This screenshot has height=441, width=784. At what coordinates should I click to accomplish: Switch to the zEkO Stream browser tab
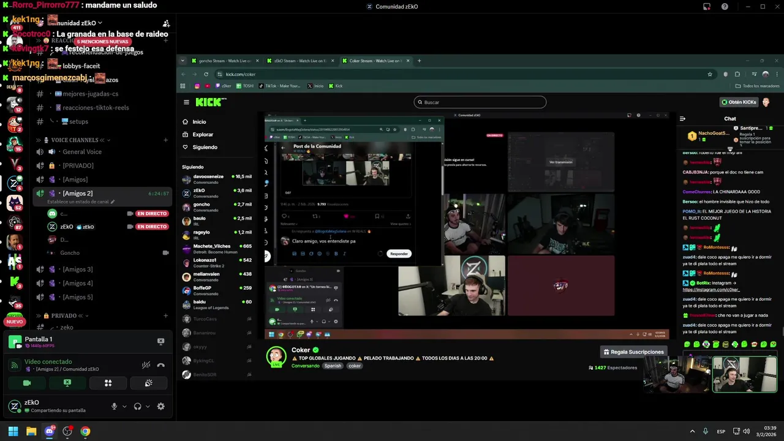point(300,61)
